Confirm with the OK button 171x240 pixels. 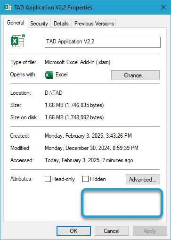(x=73, y=231)
